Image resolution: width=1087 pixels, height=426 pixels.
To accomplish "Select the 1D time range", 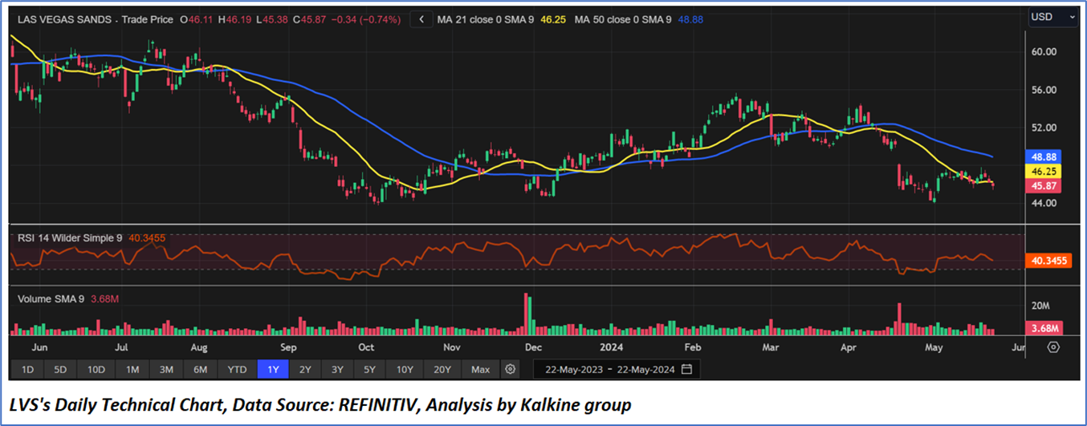I will [x=27, y=369].
